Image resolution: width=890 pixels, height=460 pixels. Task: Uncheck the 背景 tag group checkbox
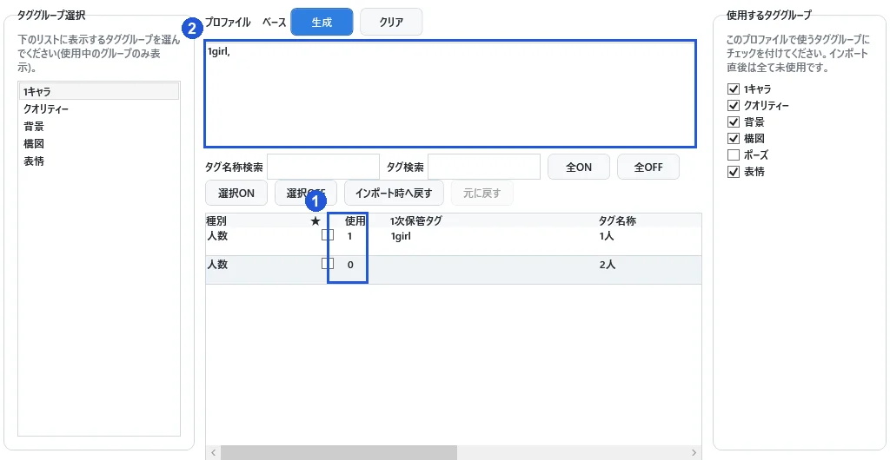click(734, 122)
